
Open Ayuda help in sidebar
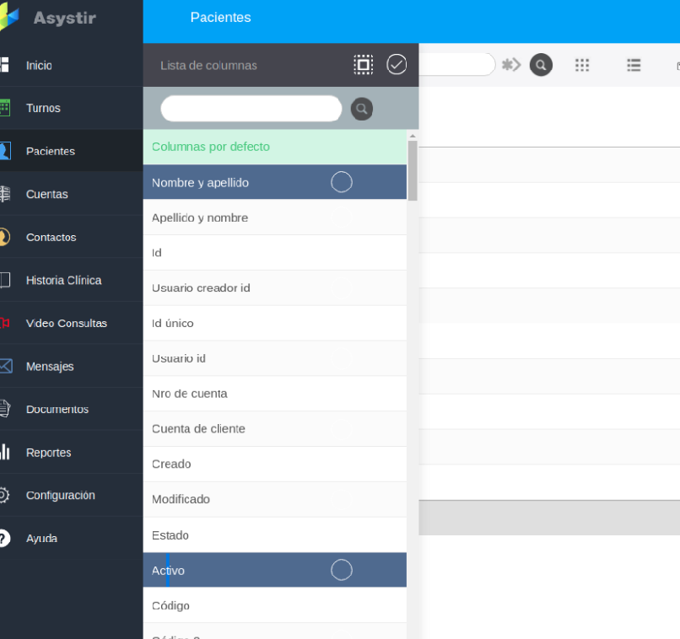pyautogui.click(x=41, y=539)
